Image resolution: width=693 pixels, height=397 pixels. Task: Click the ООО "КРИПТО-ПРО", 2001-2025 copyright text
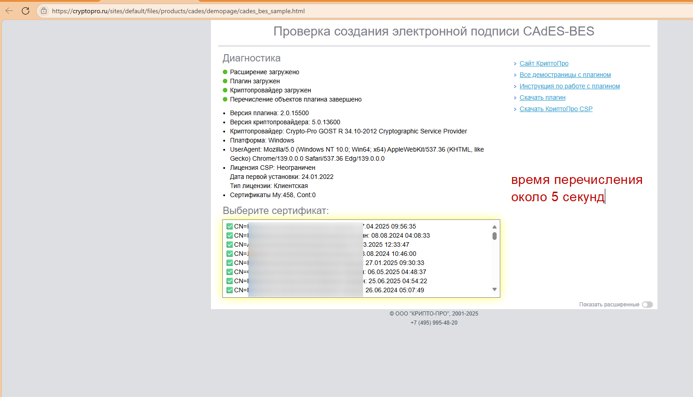[434, 314]
